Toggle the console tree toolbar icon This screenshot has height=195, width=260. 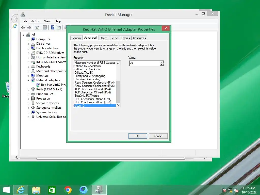[x=37, y=27]
